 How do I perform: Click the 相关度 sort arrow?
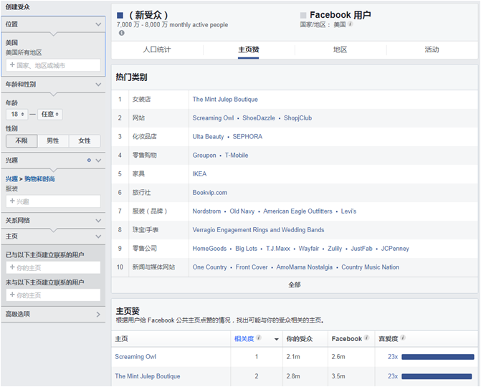(277, 339)
